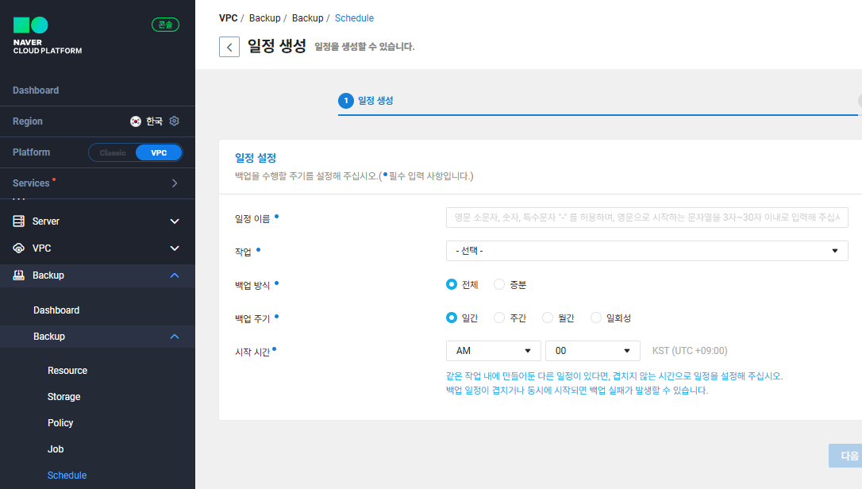Select 증분 backup method radio button
This screenshot has width=862, height=489.
[499, 284]
